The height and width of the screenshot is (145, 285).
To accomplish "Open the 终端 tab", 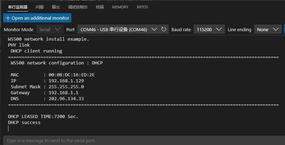I will [100, 7].
